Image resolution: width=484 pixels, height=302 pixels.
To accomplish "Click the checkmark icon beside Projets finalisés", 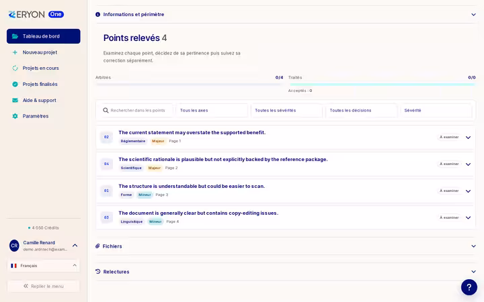I will click(15, 84).
